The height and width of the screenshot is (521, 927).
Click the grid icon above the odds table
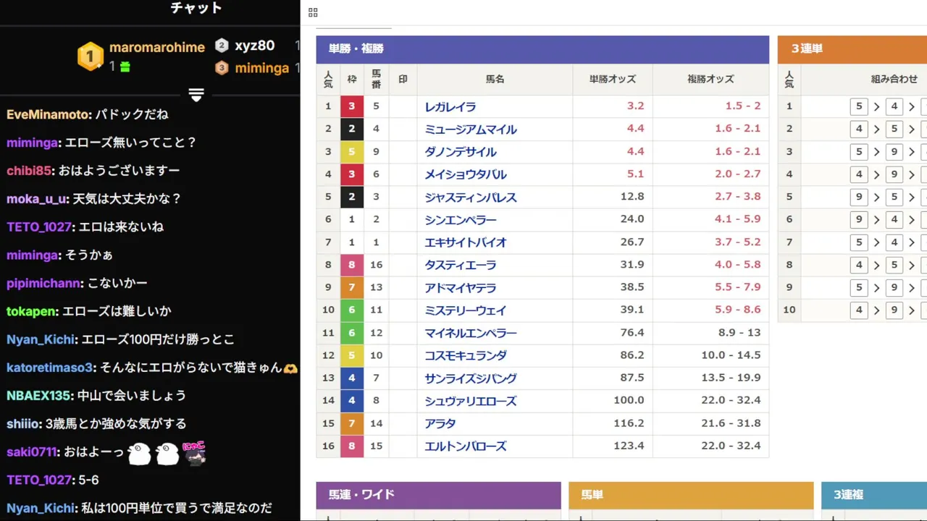[x=313, y=12]
